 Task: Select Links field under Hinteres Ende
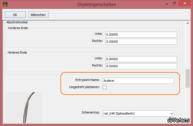pyautogui.click(x=141, y=59)
